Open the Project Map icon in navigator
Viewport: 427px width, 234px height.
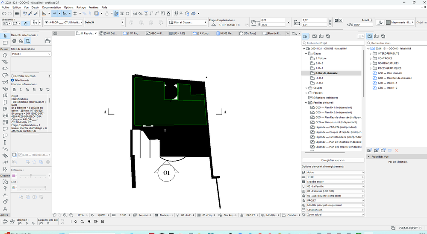[305, 37]
